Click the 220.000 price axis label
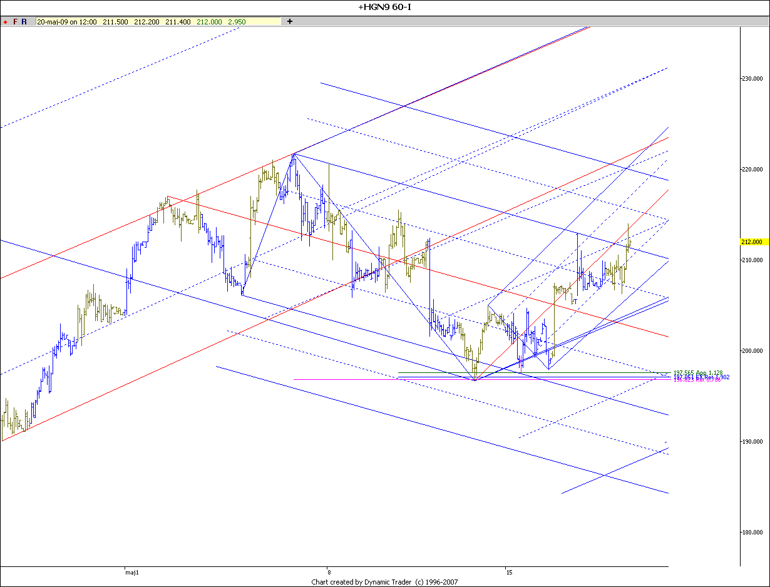 752,170
